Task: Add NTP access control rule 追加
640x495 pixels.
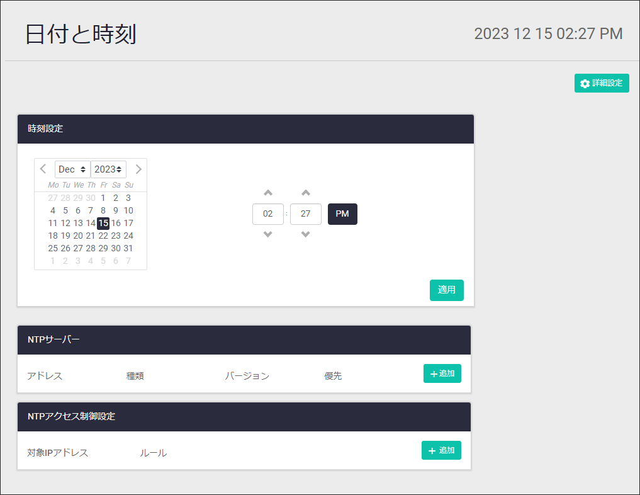Action: click(x=441, y=450)
